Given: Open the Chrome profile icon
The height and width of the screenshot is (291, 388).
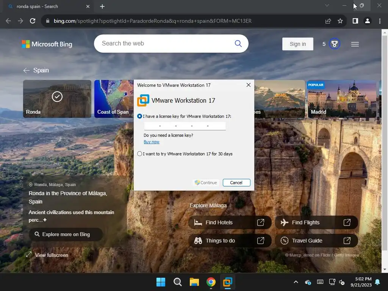Looking at the screenshot, I should click(x=368, y=21).
